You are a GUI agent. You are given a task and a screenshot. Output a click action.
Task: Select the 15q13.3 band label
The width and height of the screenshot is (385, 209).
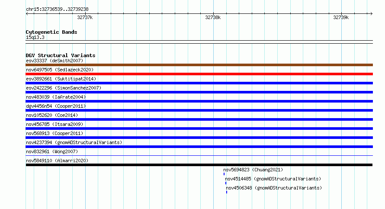pos(35,37)
